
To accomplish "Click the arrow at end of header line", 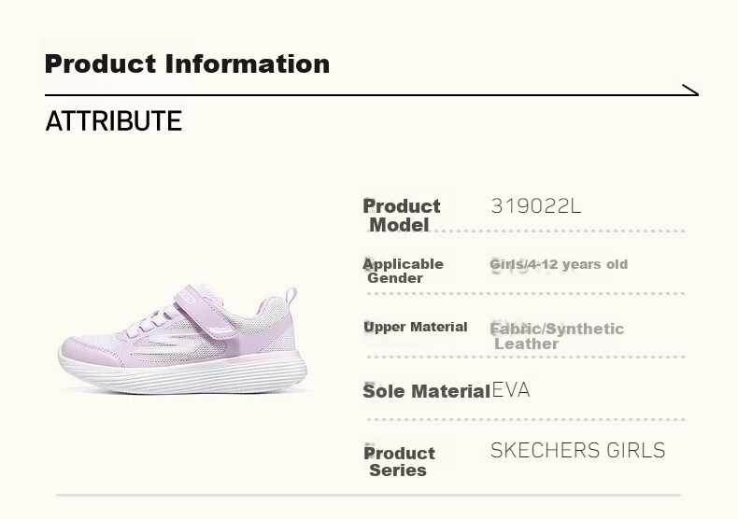I will point(690,90).
